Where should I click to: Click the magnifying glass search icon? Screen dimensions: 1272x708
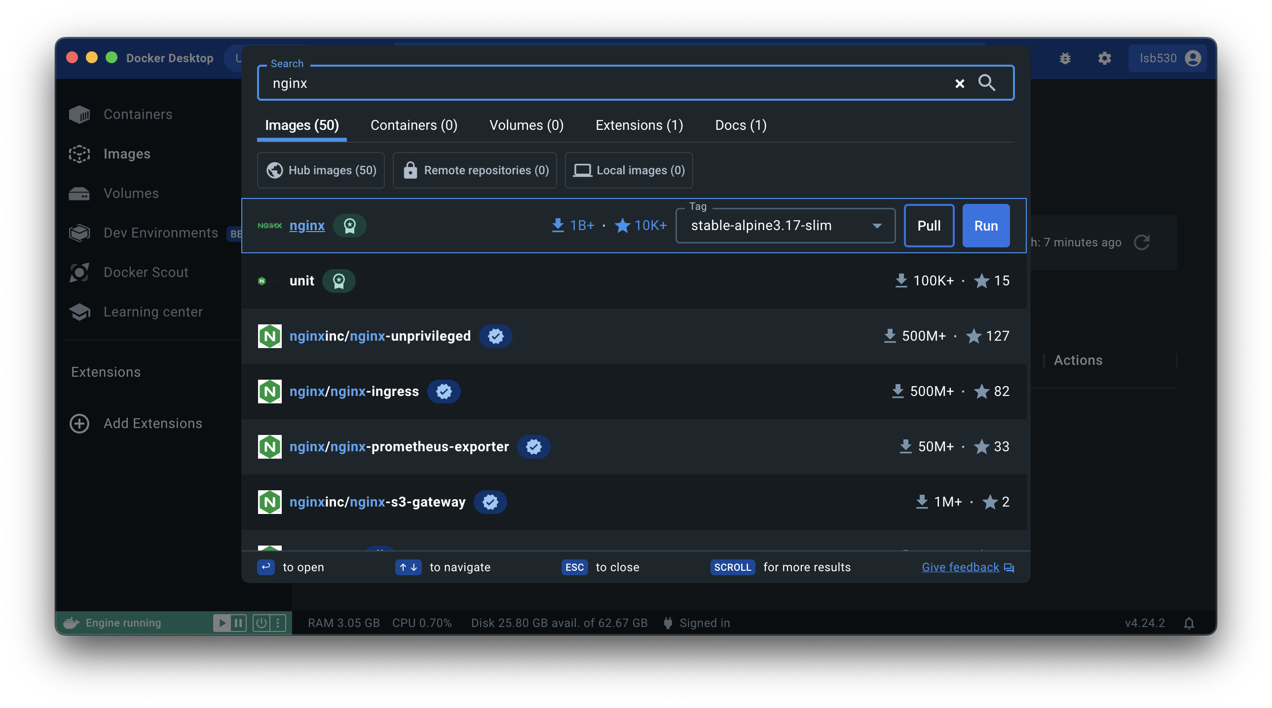(x=987, y=82)
